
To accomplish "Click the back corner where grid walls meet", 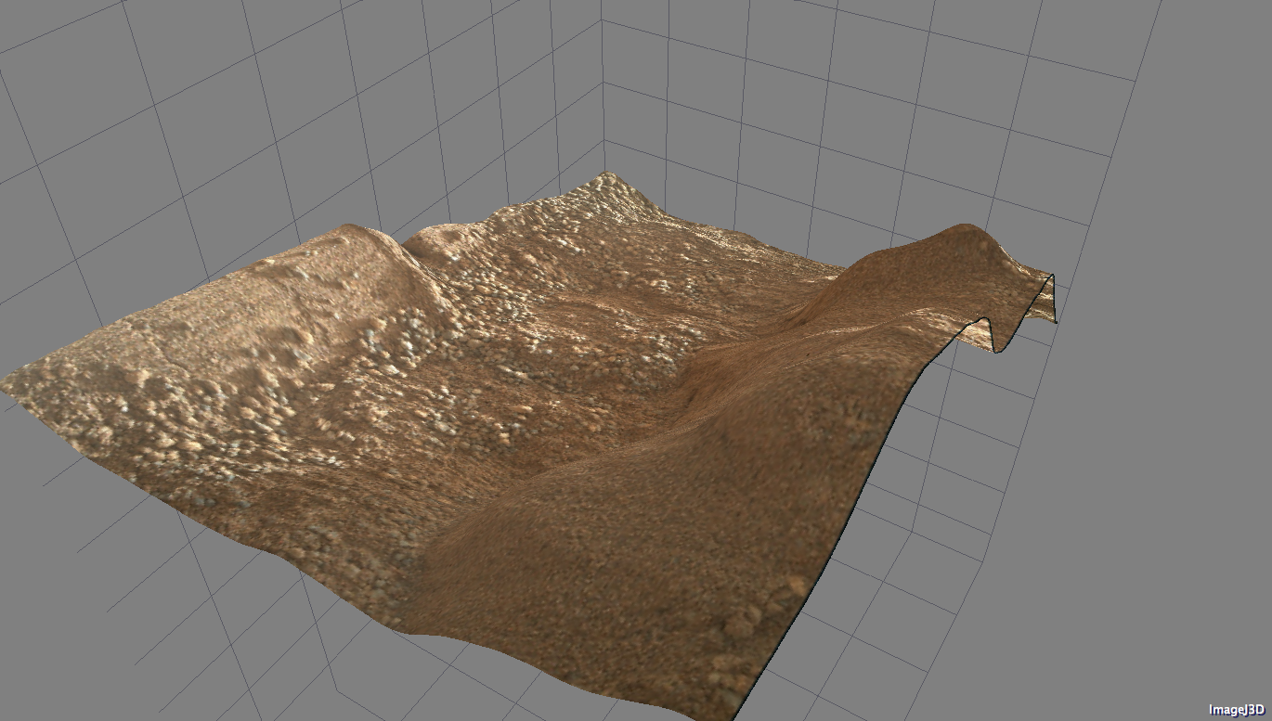I will 604,142.
